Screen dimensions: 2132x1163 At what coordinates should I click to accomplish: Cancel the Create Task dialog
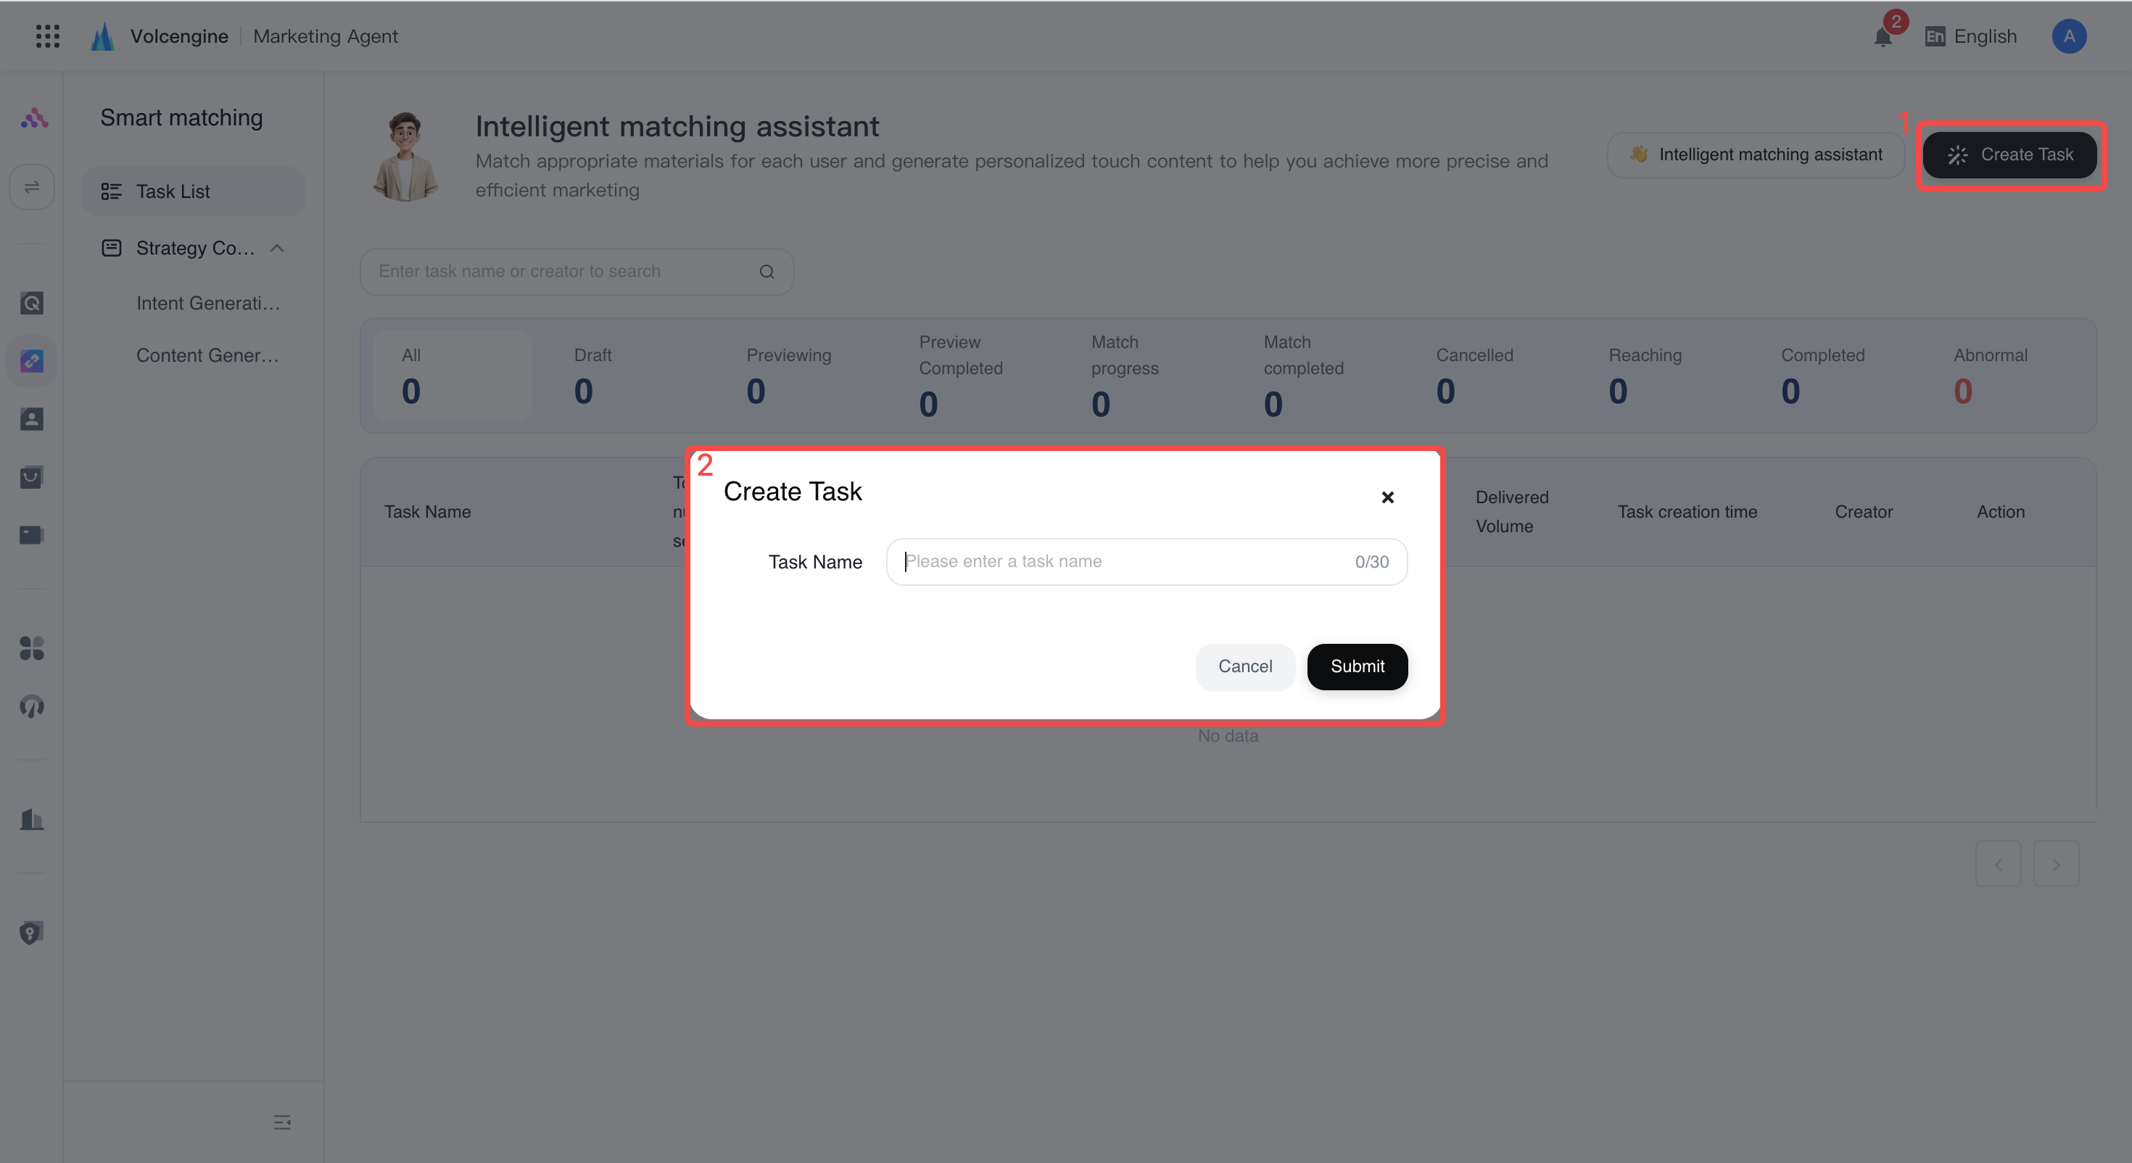[1245, 666]
